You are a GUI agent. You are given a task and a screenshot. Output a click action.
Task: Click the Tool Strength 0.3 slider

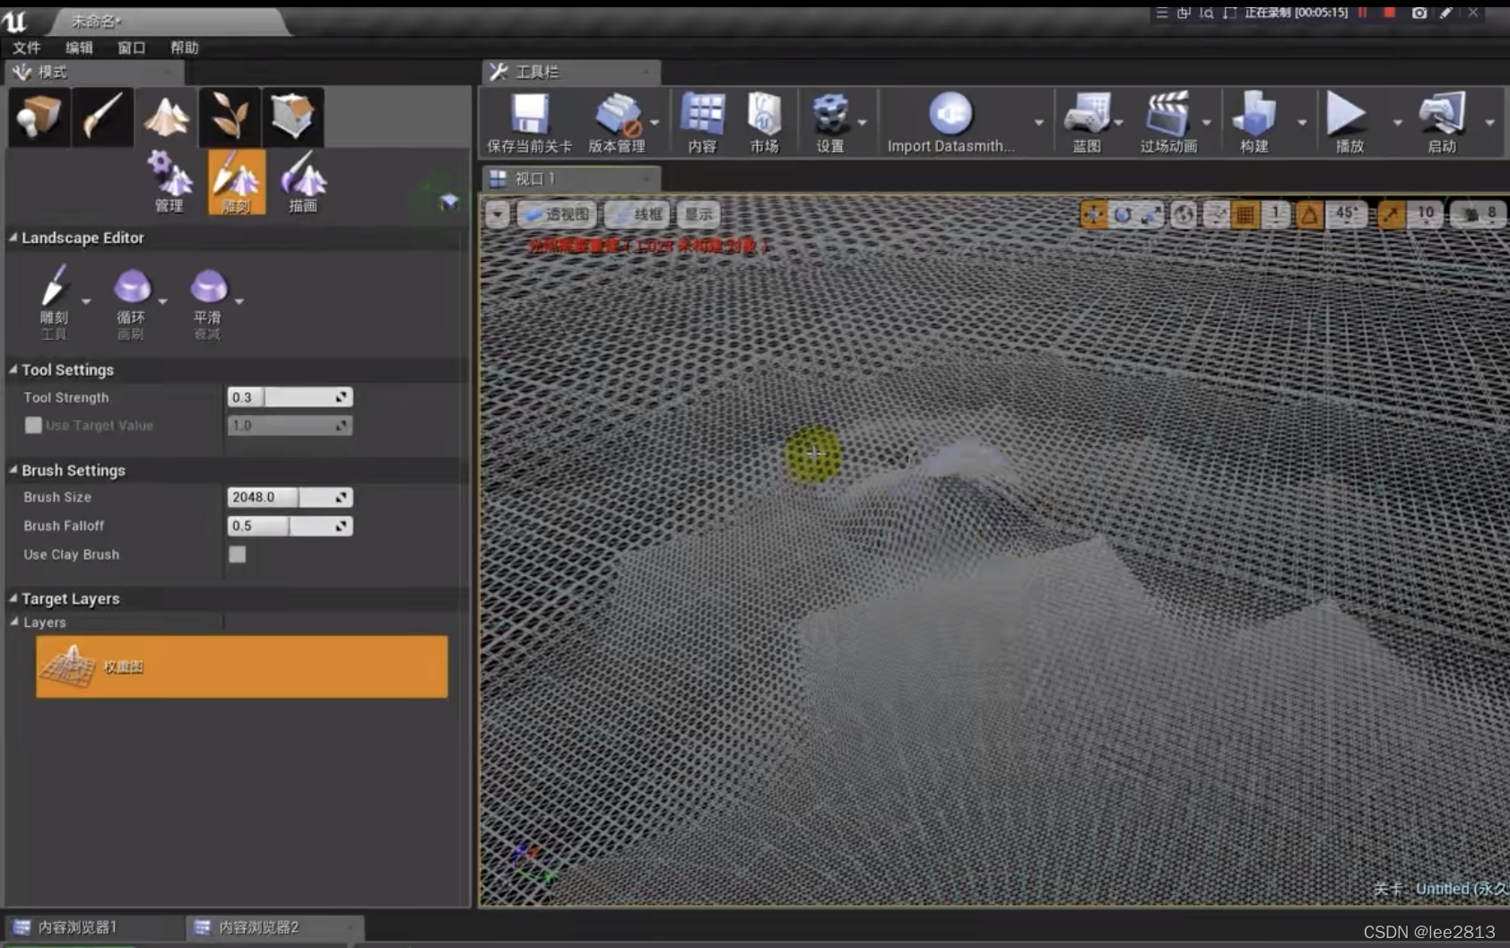click(290, 397)
